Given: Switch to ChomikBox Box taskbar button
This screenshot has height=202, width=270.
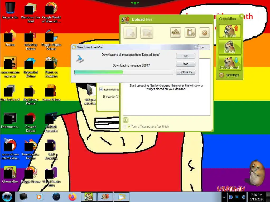Looking at the screenshot, I should [89, 197].
